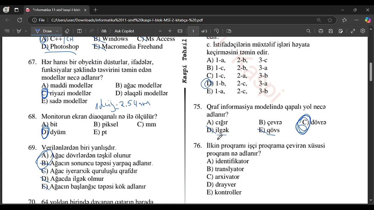This screenshot has height=210, width=374.
Task: Click question text 'Verilənlərdən biri yanlışdır.'
Action: [79, 148]
